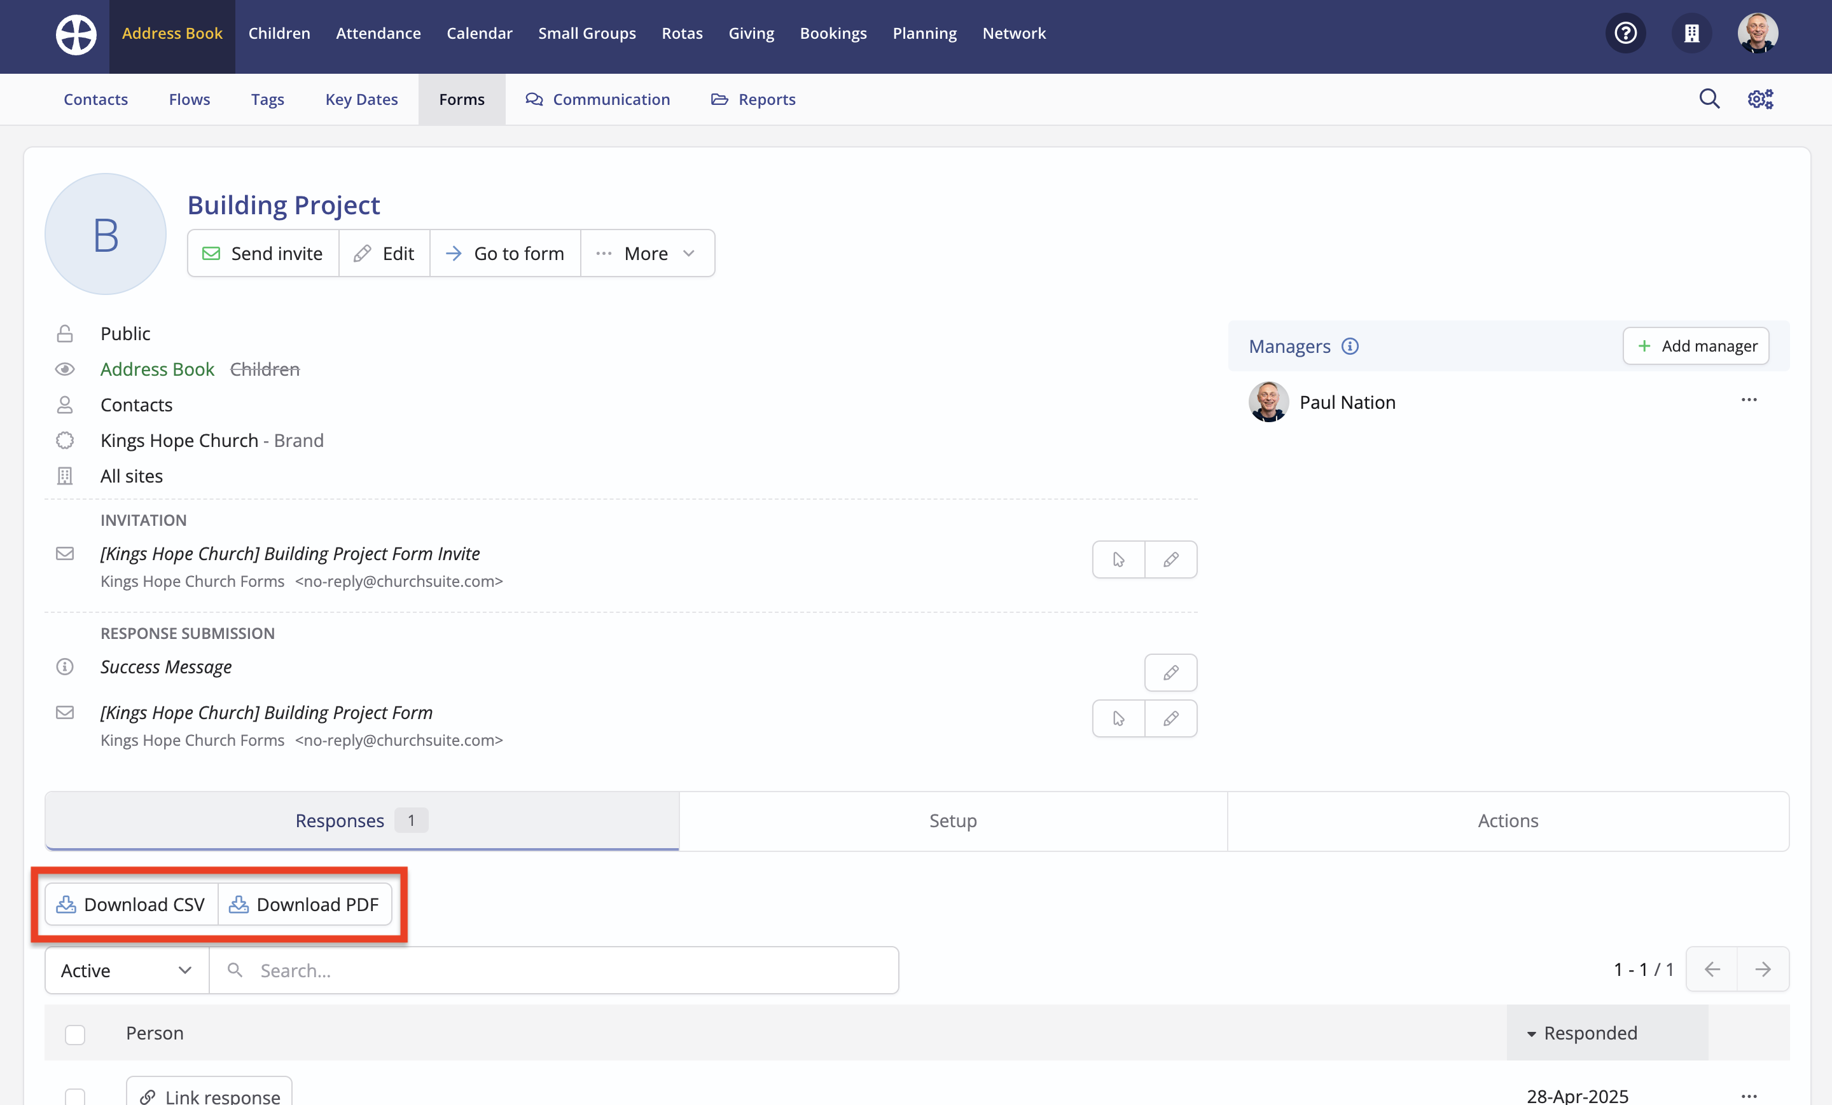Click the Add manager button
The height and width of the screenshot is (1105, 1832).
point(1696,347)
